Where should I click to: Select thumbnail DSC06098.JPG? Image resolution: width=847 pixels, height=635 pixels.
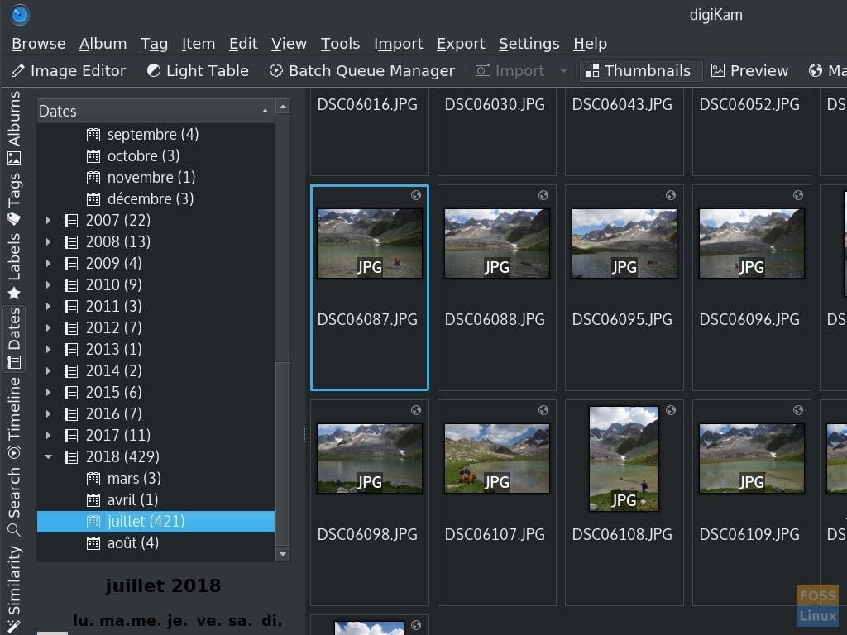point(370,458)
